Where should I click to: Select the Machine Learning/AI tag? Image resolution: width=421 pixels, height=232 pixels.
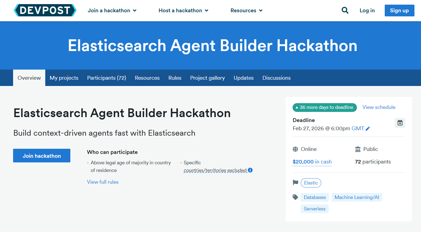[357, 197]
